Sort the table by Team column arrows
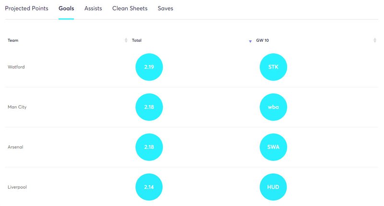 coord(126,40)
